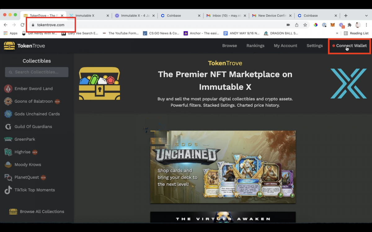The image size is (372, 232).
Task: Click the browser forward arrow
Action: (x=14, y=25)
